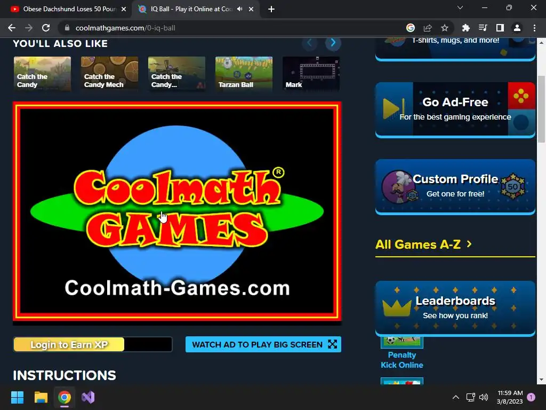This screenshot has height=410, width=546.
Task: Open File Explorer from taskbar
Action: 41,397
